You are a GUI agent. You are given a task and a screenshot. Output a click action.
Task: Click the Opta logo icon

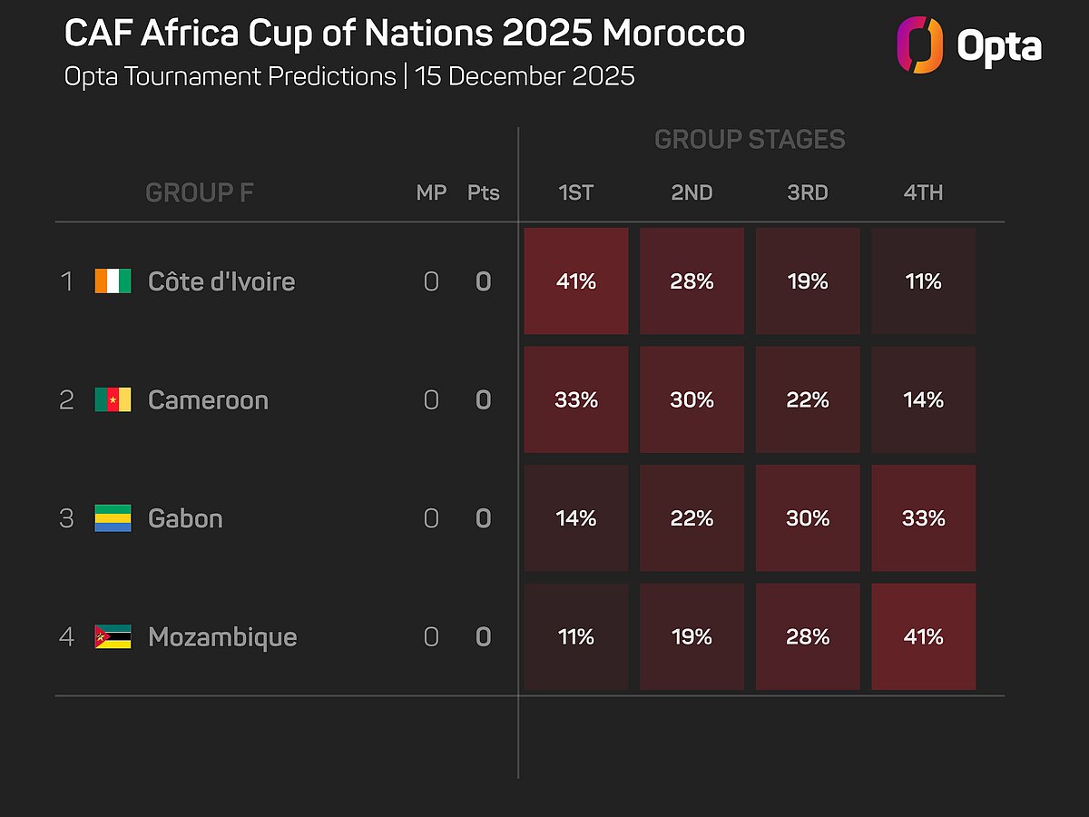(x=919, y=45)
